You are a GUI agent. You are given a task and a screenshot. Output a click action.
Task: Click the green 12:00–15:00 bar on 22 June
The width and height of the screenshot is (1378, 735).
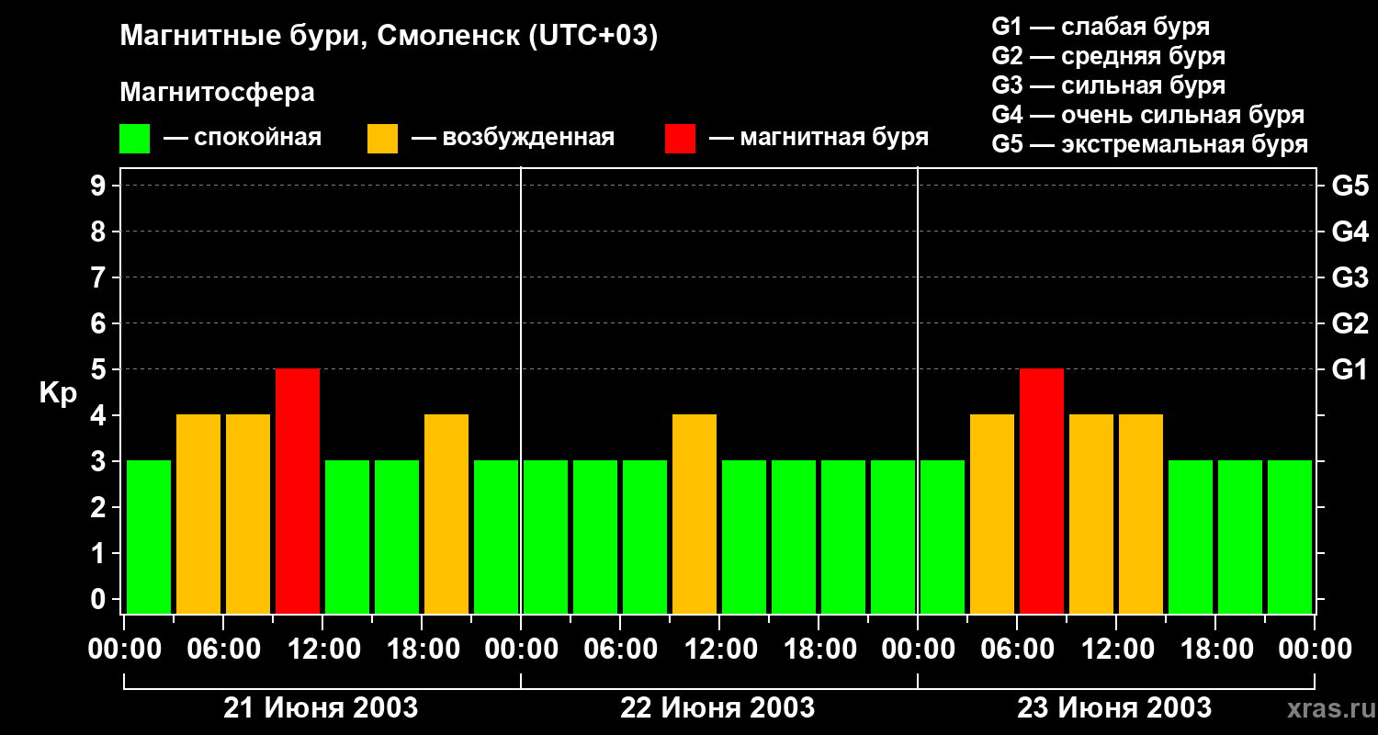744,537
